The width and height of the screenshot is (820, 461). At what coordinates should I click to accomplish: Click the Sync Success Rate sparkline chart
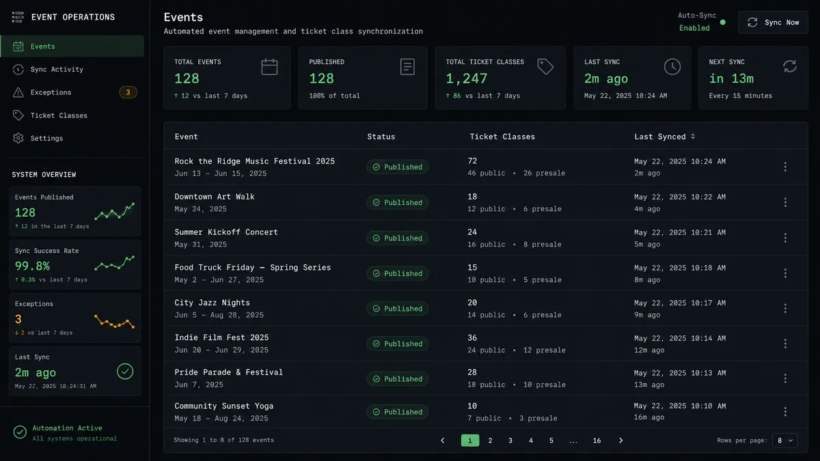click(114, 262)
